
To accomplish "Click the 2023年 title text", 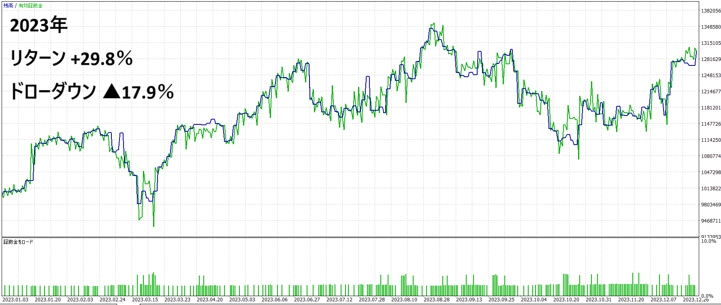I will point(38,26).
